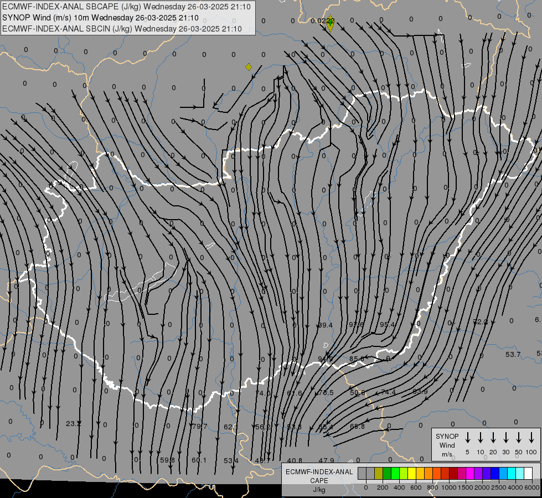This screenshot has width=542, height=498.
Task: Click the 'SYNOP Wind m/s' legend label
Action: tap(447, 445)
